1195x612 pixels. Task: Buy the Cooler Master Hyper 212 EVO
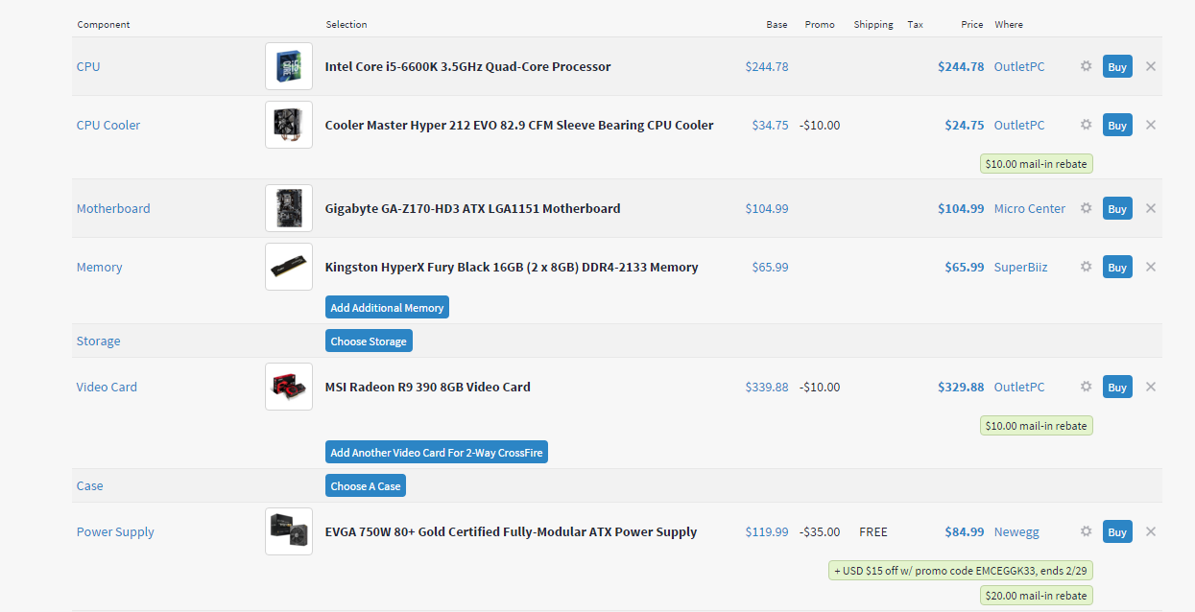(x=1117, y=125)
